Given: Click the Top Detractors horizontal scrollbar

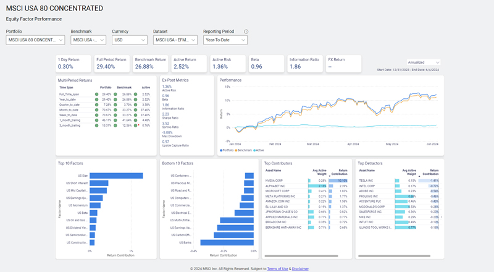Looking at the screenshot, I should pos(394,256).
